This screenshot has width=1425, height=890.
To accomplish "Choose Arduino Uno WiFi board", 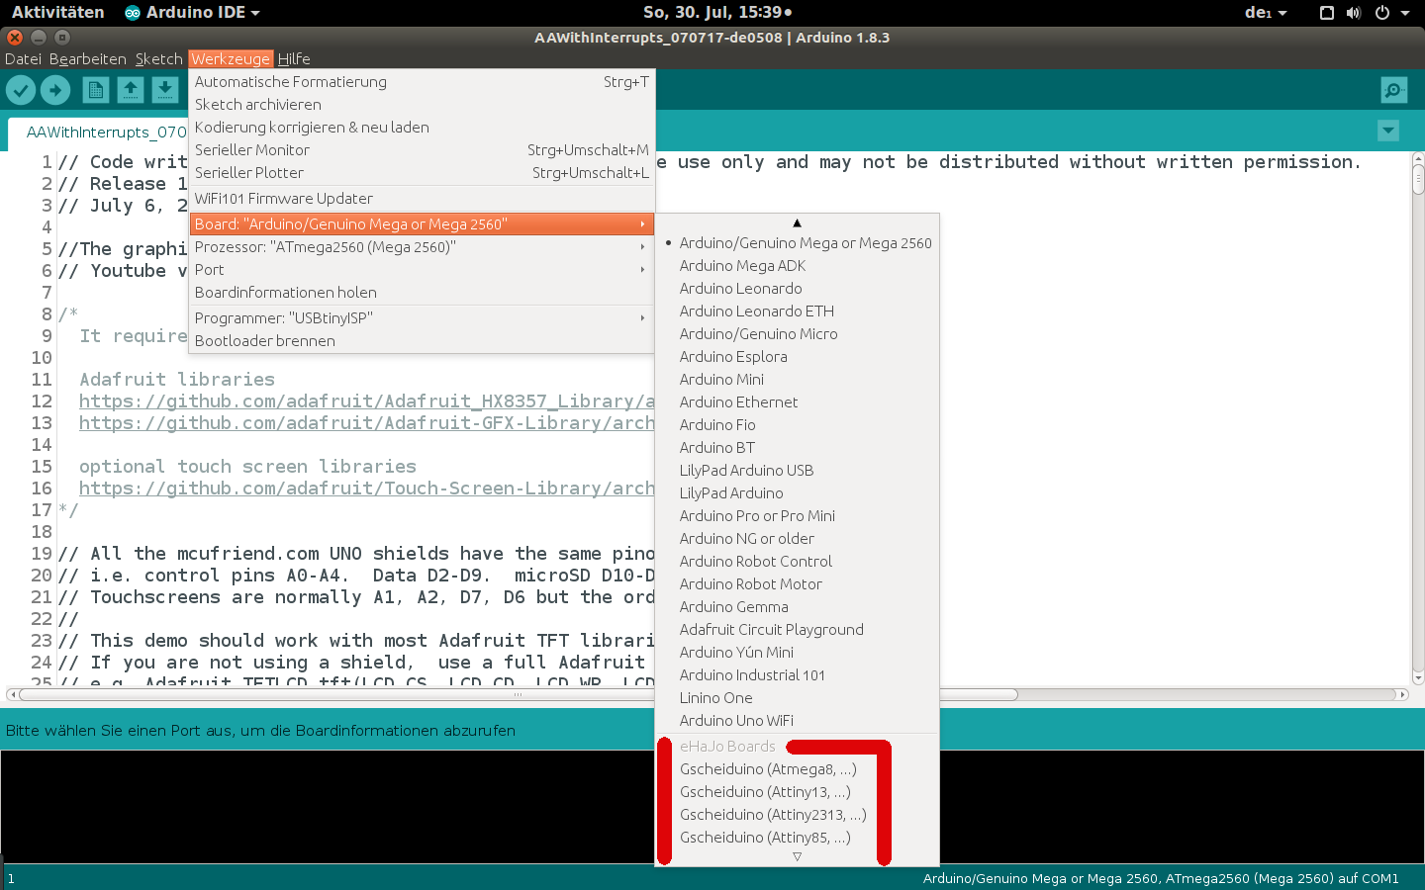I will (x=798, y=721).
